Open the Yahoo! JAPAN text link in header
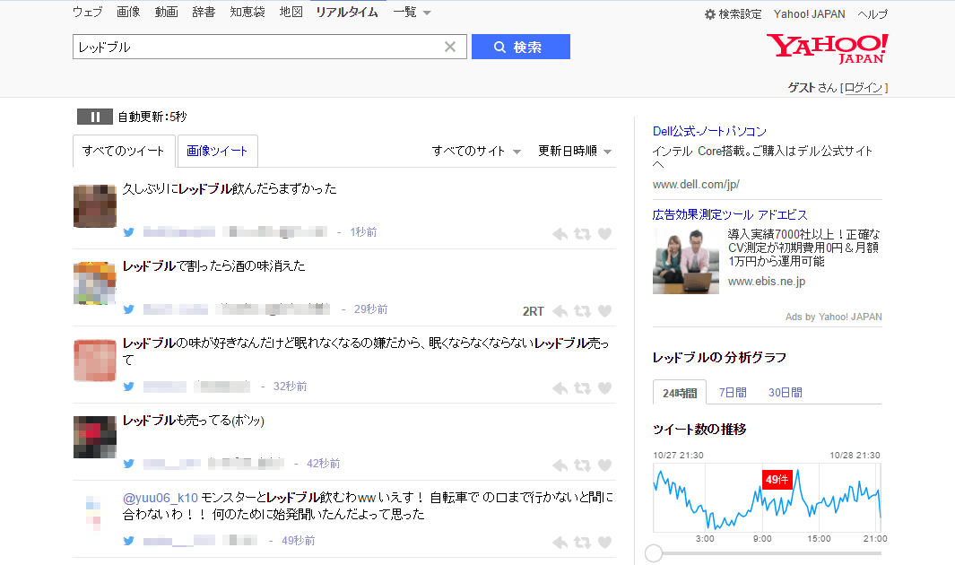Image resolution: width=955 pixels, height=565 pixels. [810, 14]
